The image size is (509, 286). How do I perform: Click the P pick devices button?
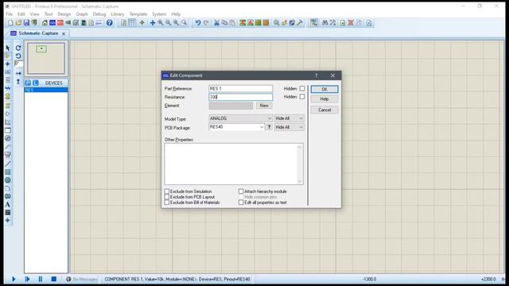[29, 83]
